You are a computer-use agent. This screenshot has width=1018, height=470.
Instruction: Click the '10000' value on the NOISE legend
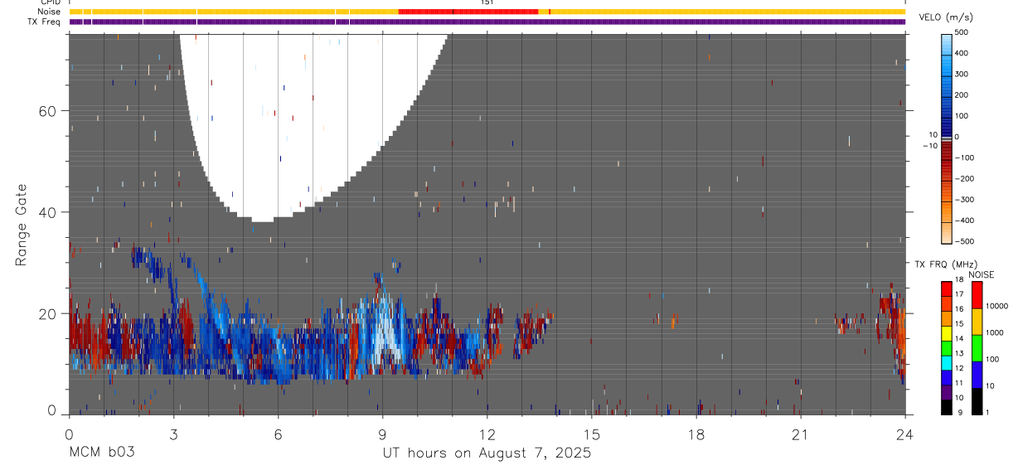(996, 306)
